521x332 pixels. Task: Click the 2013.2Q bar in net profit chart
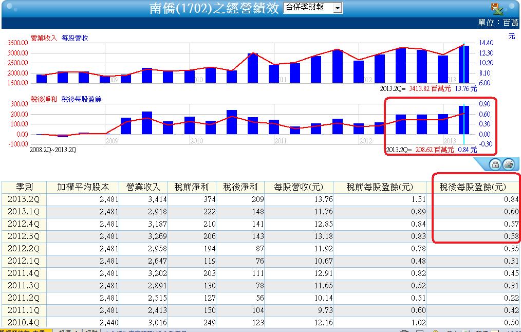(464, 120)
